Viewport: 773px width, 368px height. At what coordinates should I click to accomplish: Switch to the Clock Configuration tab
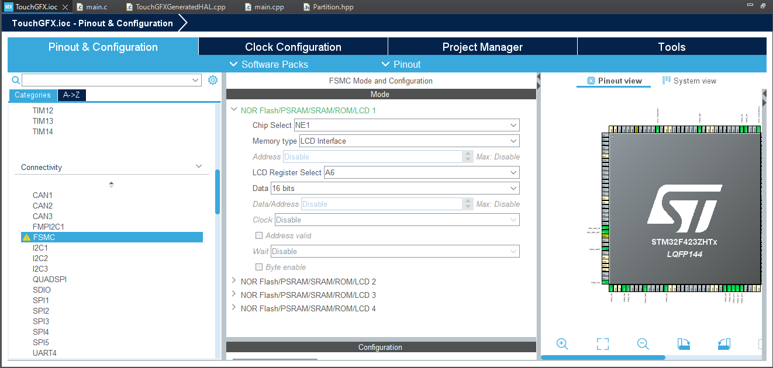pyautogui.click(x=292, y=46)
